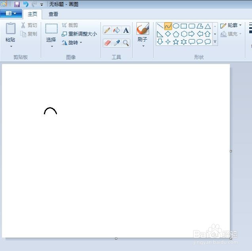Expand the 粘贴 paste options arrow
The height and width of the screenshot is (251, 252).
(11, 46)
